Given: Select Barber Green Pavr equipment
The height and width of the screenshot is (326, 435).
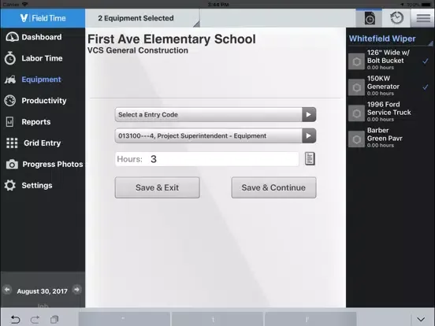Looking at the screenshot, I should [x=390, y=138].
